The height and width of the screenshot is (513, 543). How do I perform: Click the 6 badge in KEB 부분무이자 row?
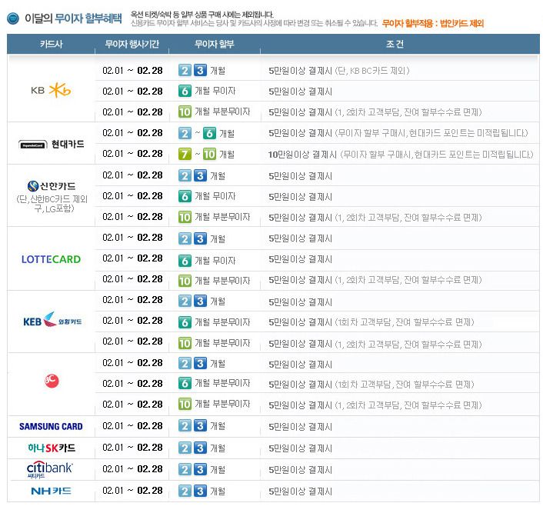click(x=185, y=322)
